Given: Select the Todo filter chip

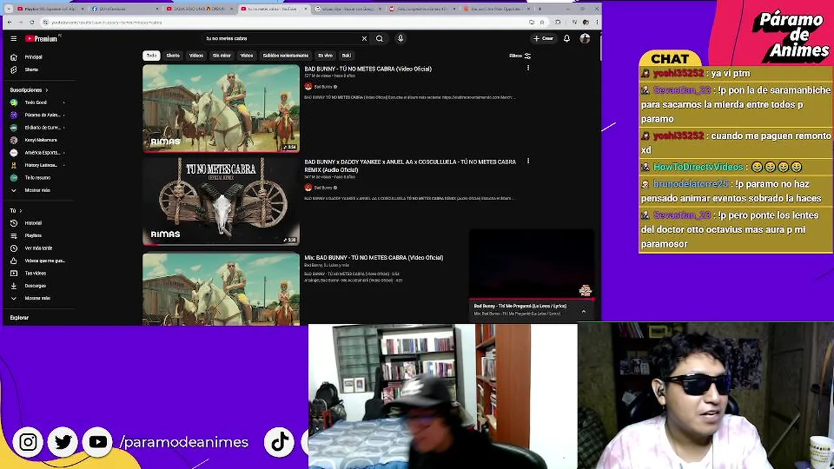Looking at the screenshot, I should coord(151,55).
